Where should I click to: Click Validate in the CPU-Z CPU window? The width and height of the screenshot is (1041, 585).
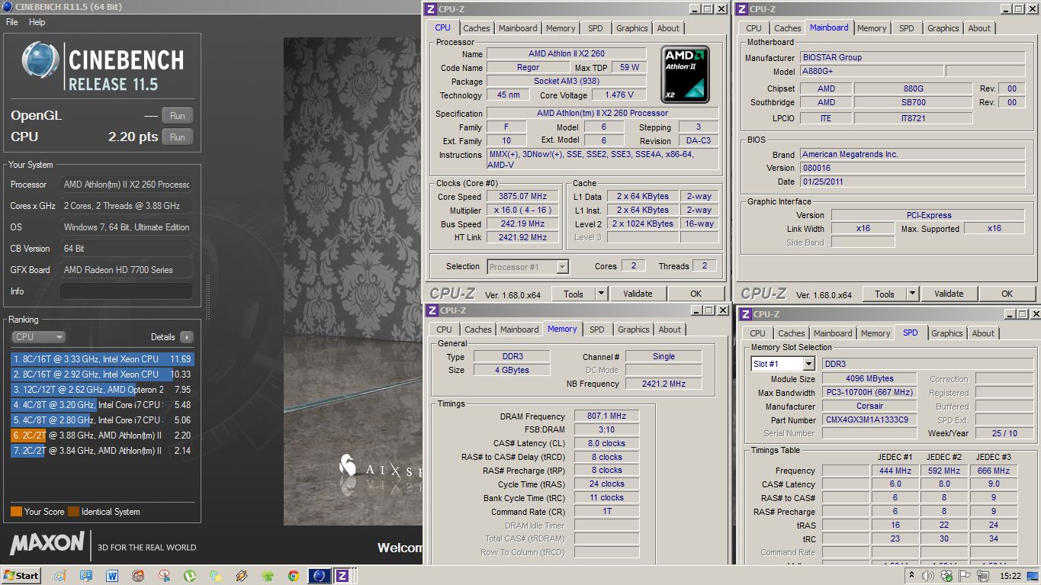638,294
